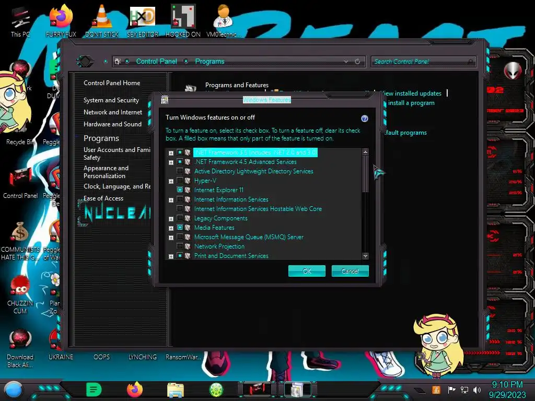Launch Firefox from the taskbar

pyautogui.click(x=135, y=390)
